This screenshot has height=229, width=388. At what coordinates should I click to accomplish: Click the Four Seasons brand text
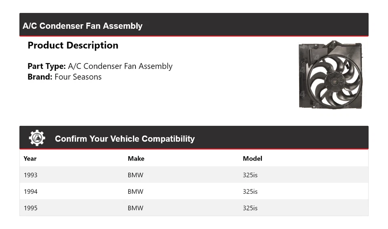coord(78,77)
